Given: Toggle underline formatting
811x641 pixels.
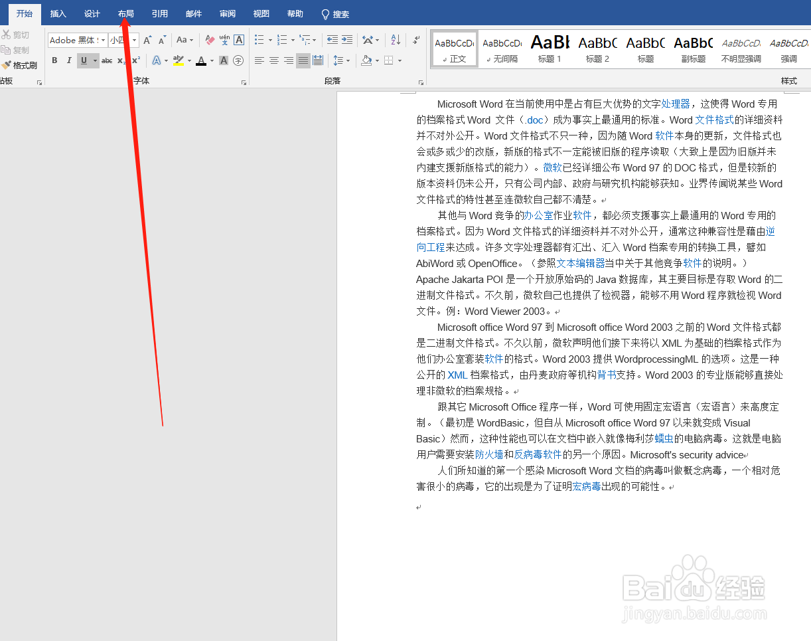Looking at the screenshot, I should pyautogui.click(x=84, y=61).
